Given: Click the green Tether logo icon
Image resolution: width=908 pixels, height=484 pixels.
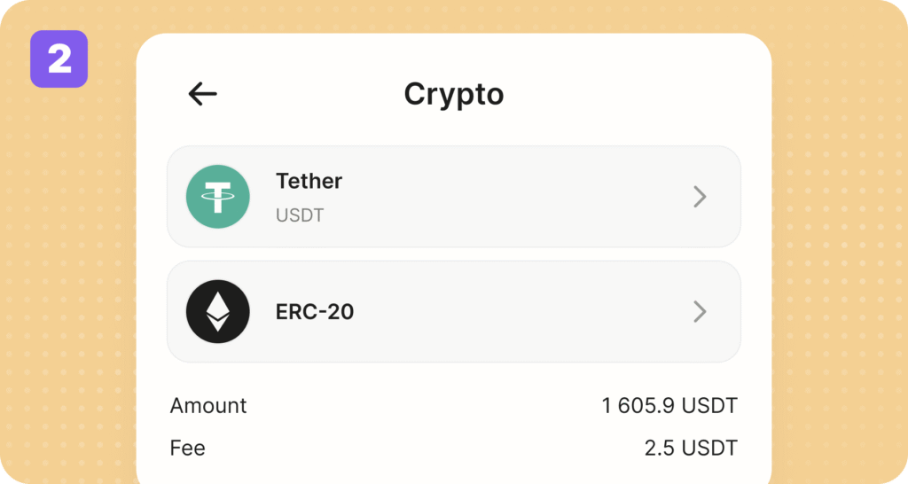Looking at the screenshot, I should click(218, 197).
